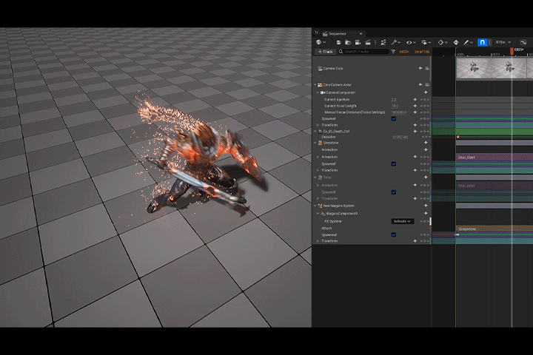Select the Stun_Start animation clip
Viewport: 533px width, 355px height.
click(495, 158)
